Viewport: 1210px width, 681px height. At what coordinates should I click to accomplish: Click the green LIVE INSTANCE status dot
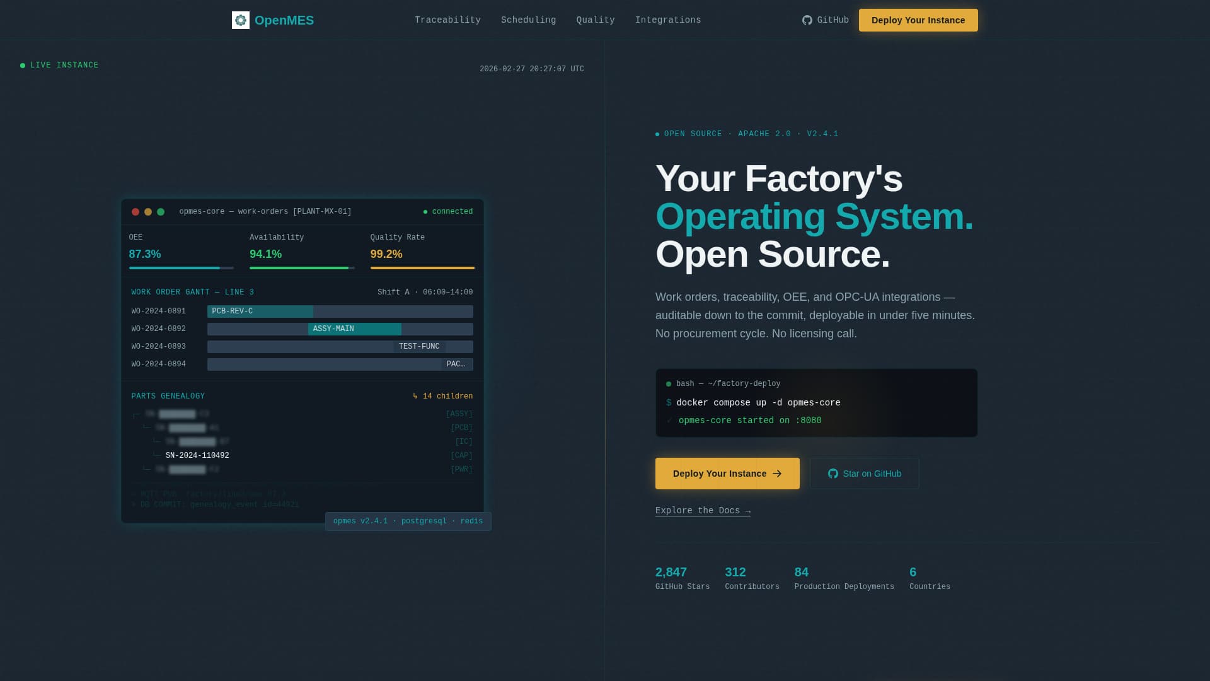point(23,66)
